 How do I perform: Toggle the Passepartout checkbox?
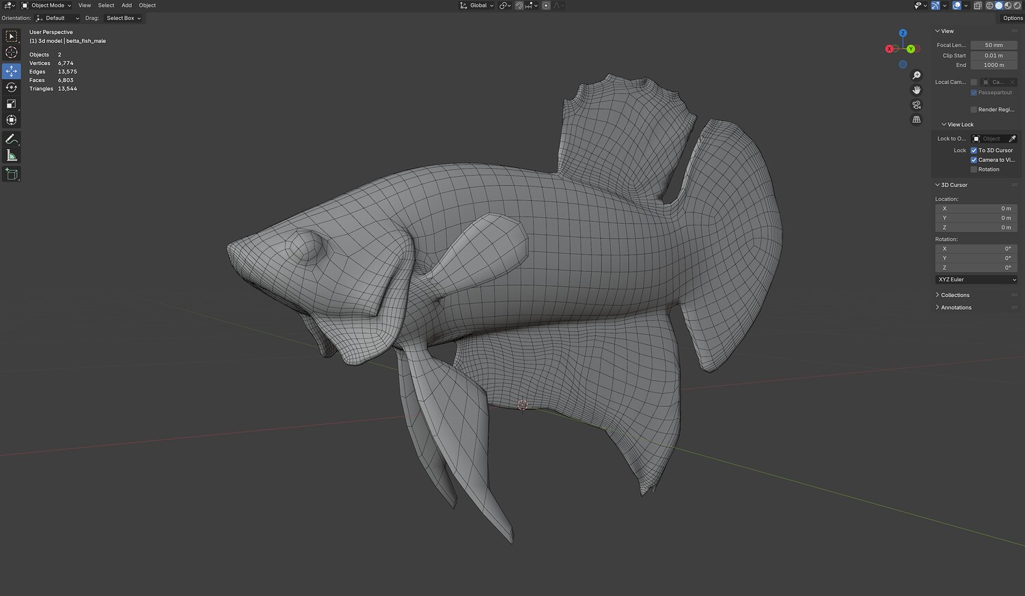point(974,92)
